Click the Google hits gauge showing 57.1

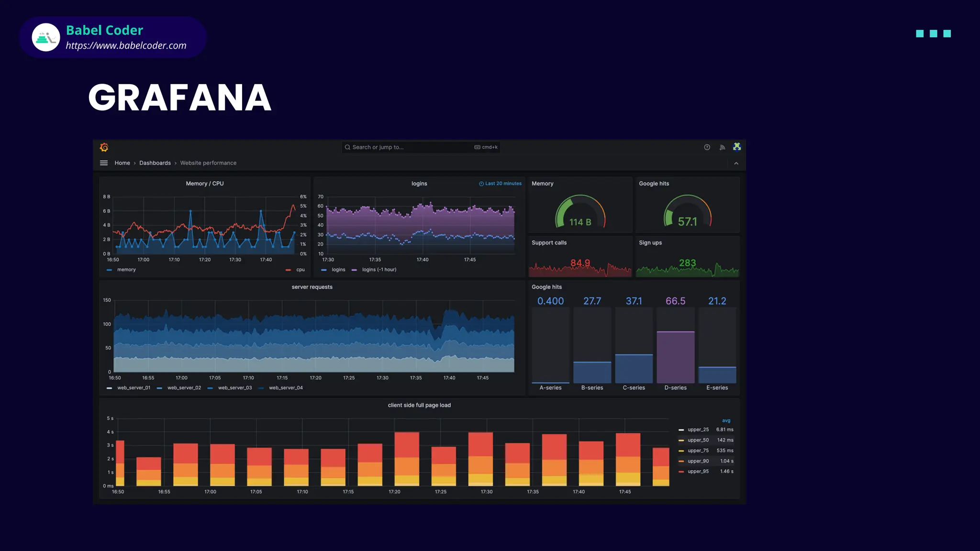(687, 211)
